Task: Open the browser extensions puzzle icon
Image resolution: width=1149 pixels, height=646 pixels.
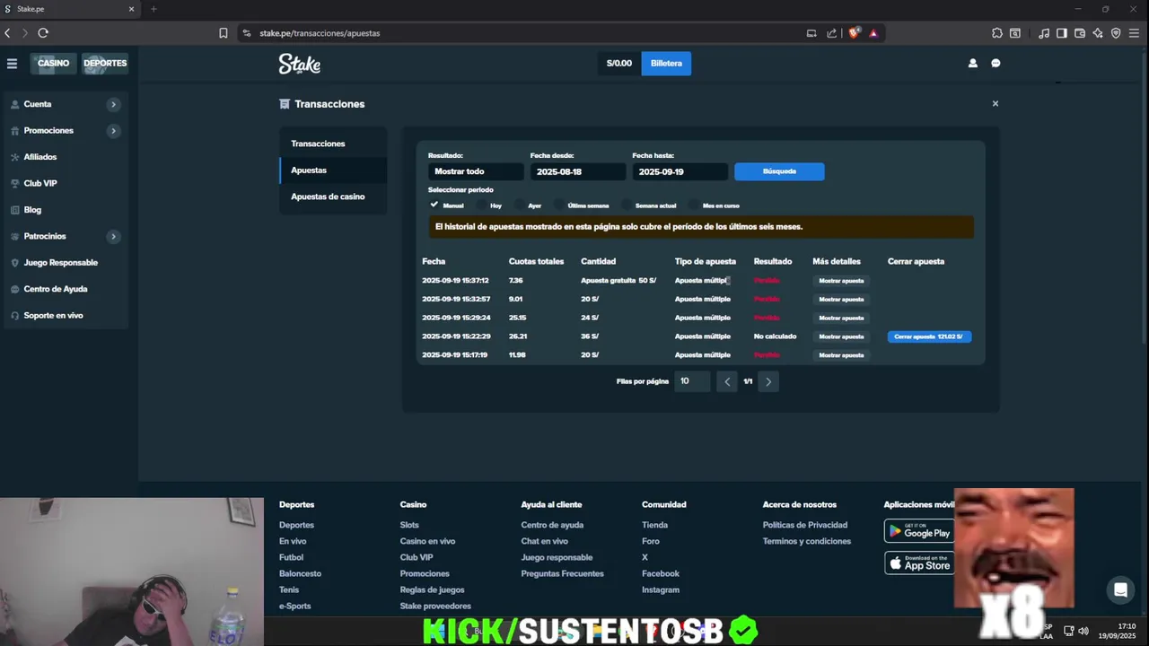Action: click(x=997, y=33)
